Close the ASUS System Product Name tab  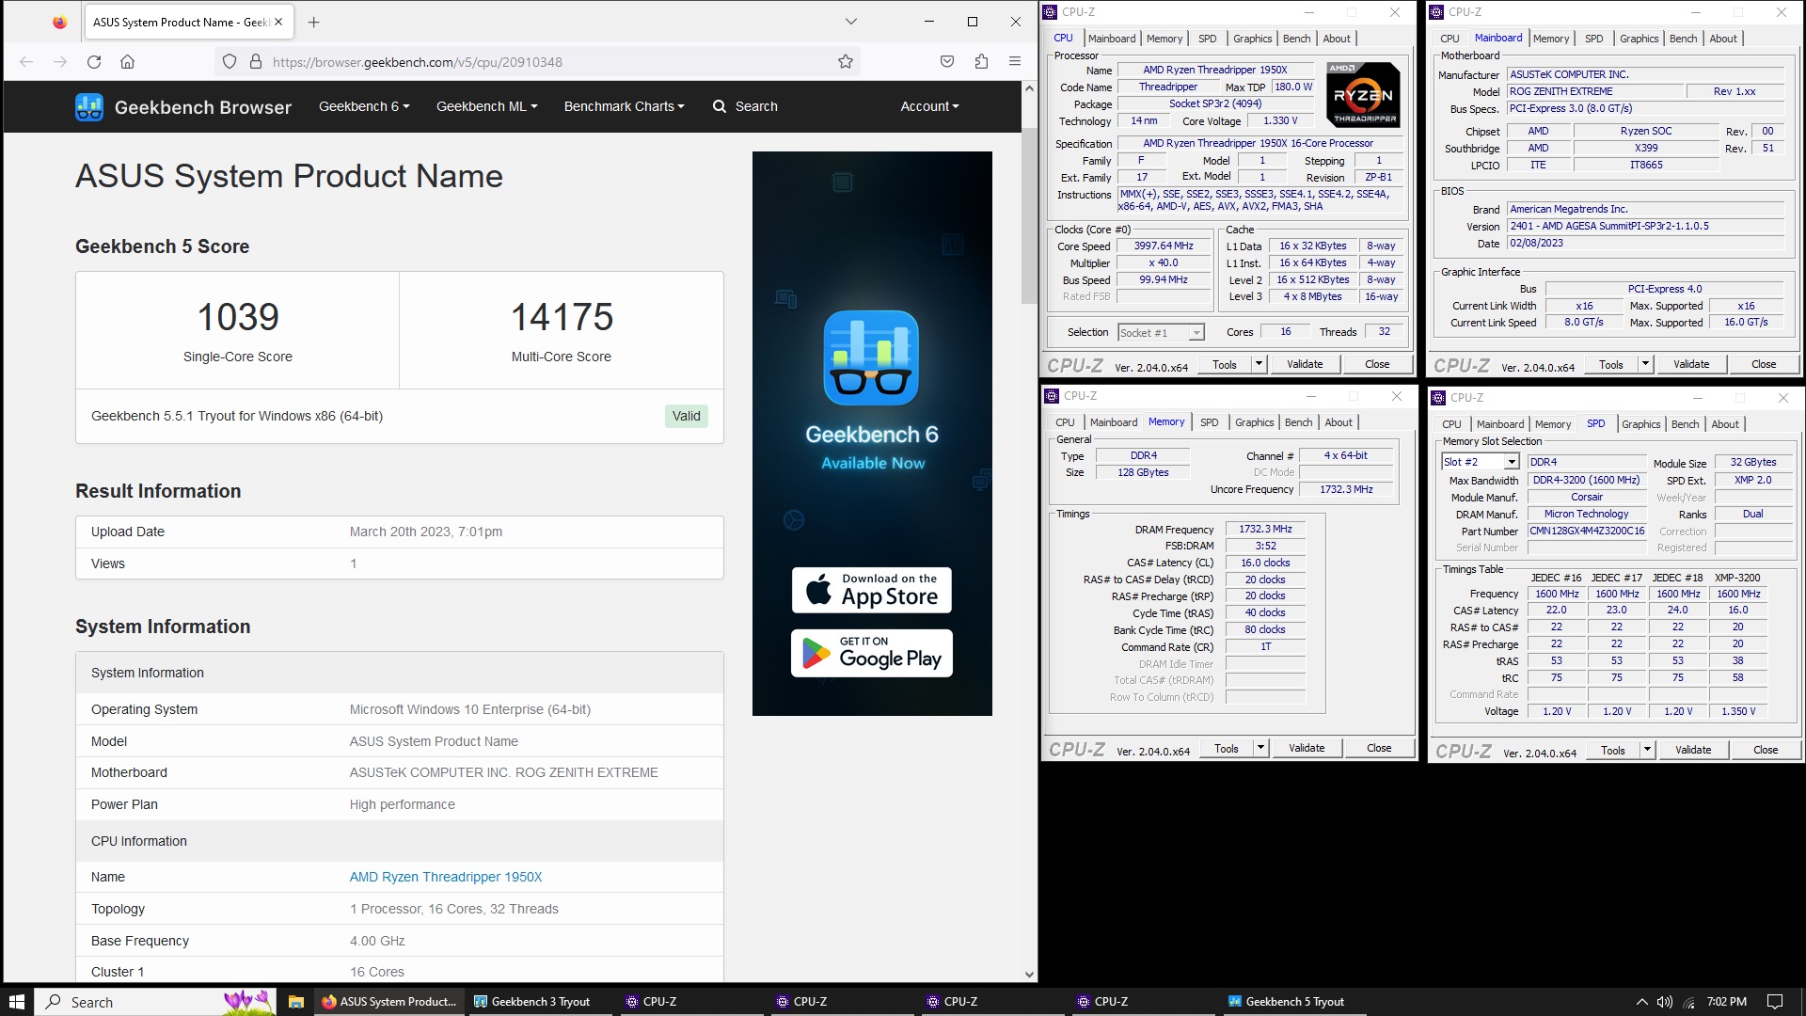(278, 22)
